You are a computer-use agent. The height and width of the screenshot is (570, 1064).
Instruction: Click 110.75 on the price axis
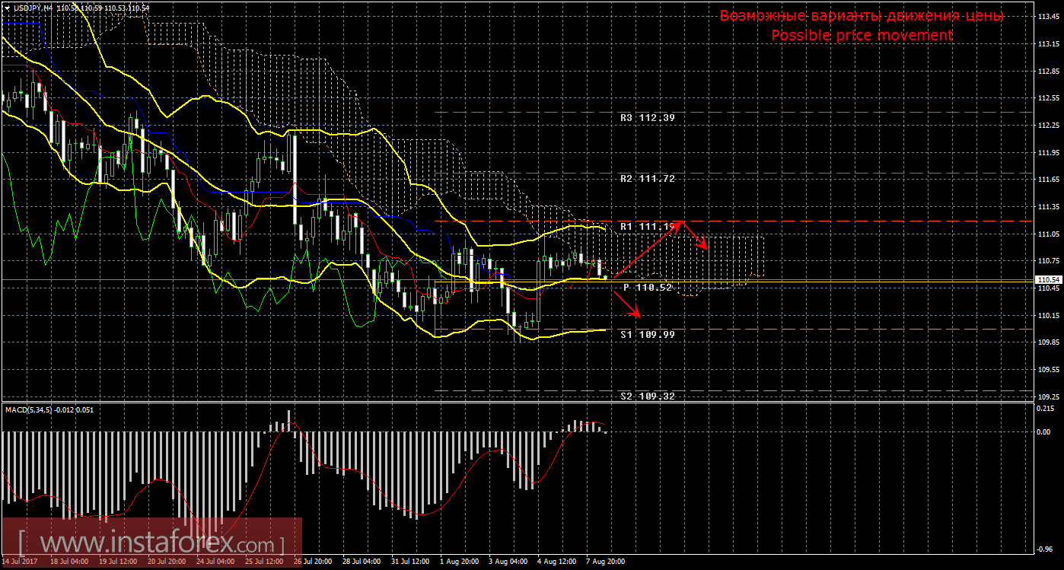pos(1048,261)
